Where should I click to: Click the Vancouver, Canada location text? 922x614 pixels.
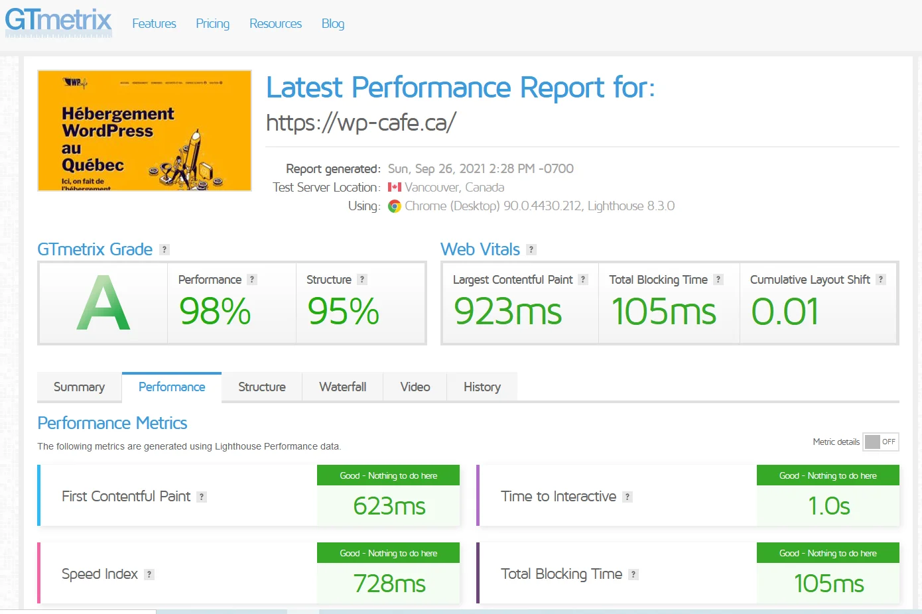coord(454,188)
